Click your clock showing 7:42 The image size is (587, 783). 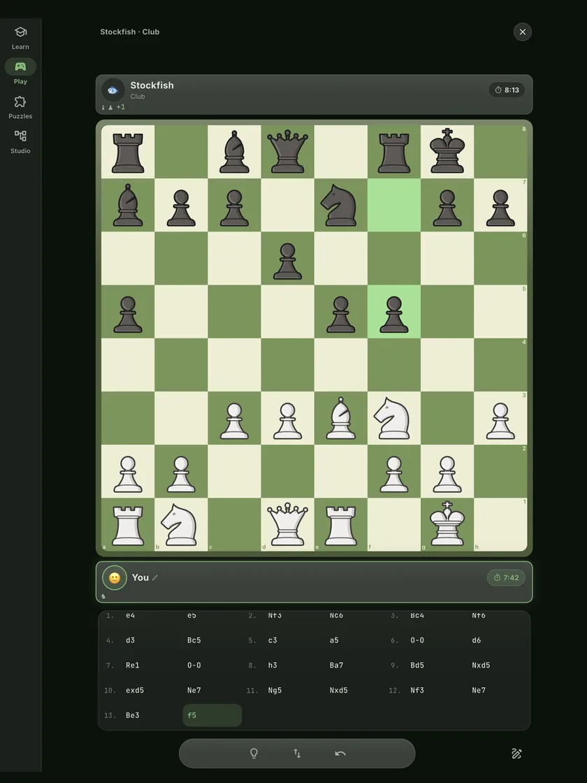506,577
